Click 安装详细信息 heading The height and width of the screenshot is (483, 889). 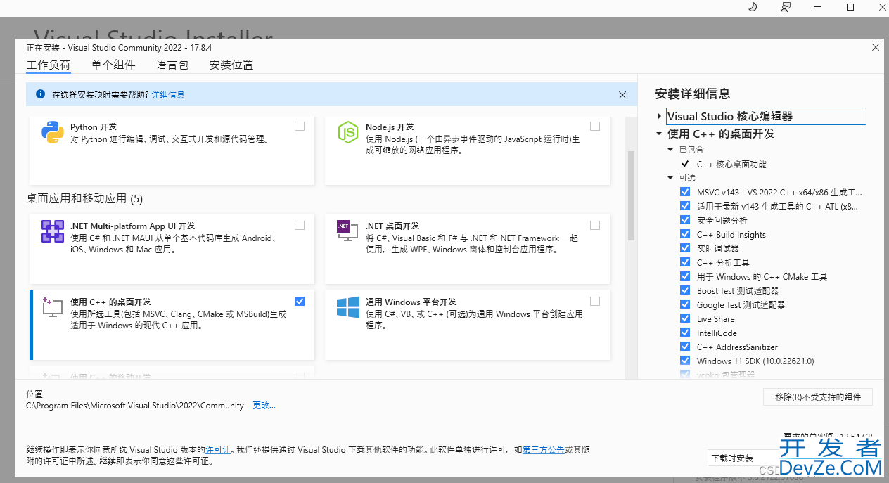[693, 94]
